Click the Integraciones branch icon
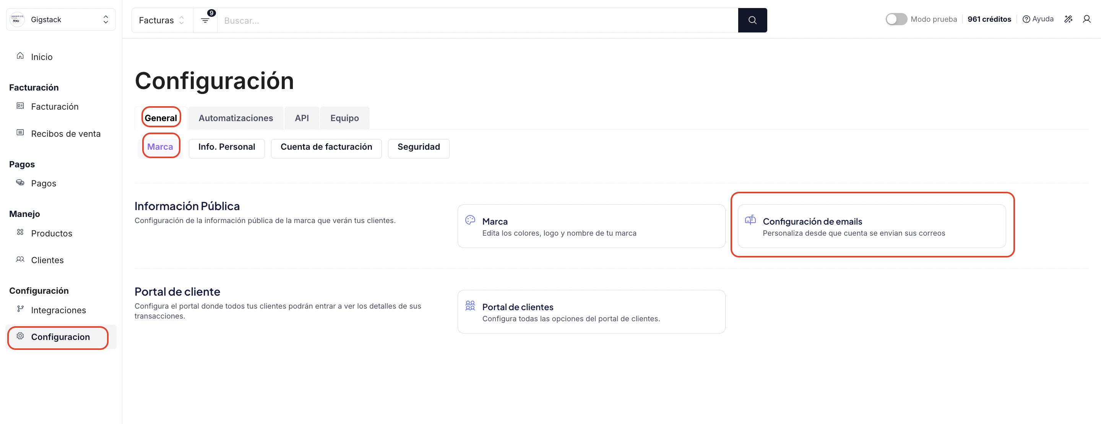Screen dimensions: 1101x424 pos(20,309)
